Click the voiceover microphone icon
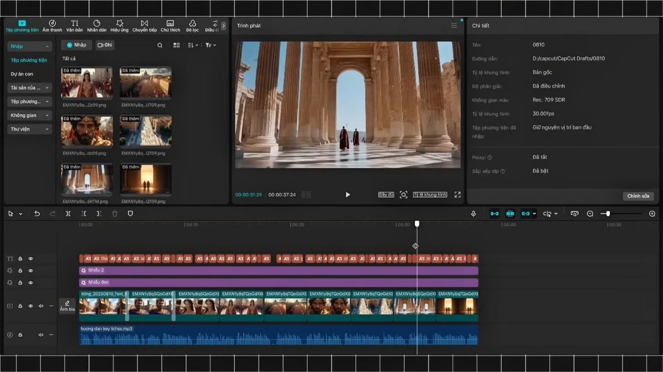 coord(473,213)
